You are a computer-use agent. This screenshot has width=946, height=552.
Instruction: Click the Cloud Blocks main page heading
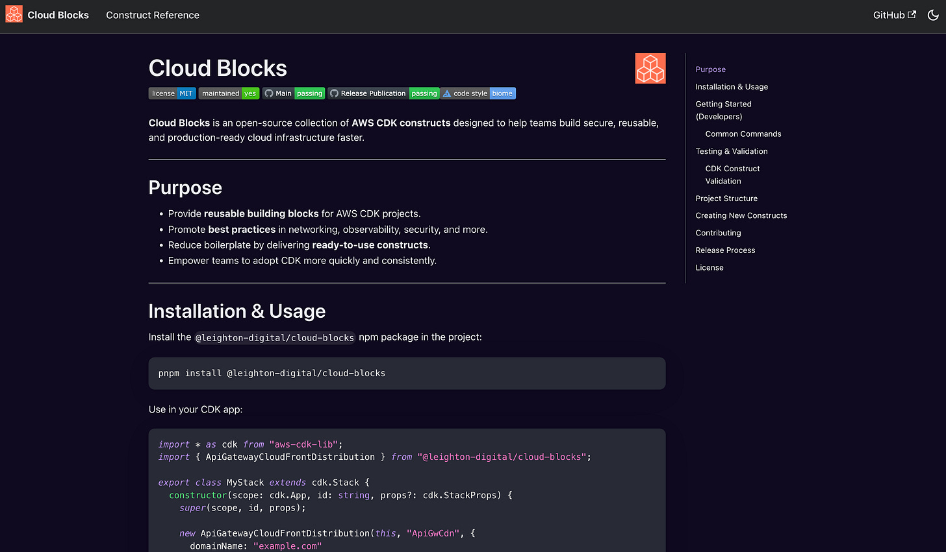coord(218,69)
